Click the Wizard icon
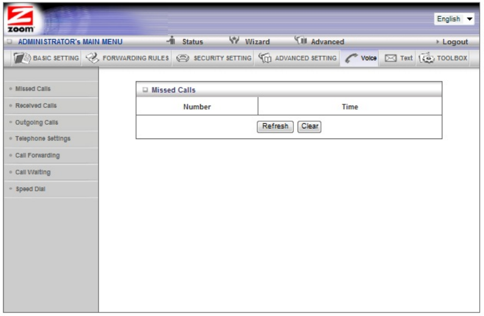484x316 pixels. (234, 40)
